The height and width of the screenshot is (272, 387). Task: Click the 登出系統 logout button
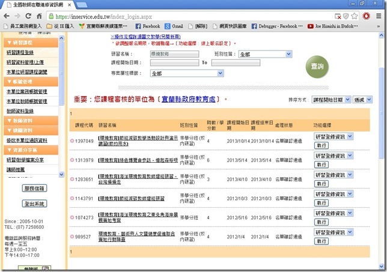pyautogui.click(x=33, y=204)
